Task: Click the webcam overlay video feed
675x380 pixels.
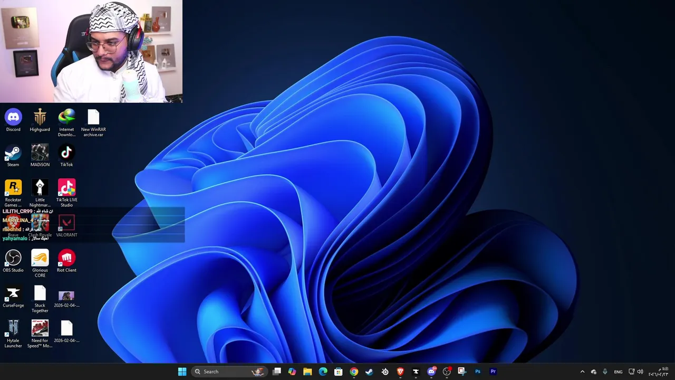Action: tap(91, 51)
